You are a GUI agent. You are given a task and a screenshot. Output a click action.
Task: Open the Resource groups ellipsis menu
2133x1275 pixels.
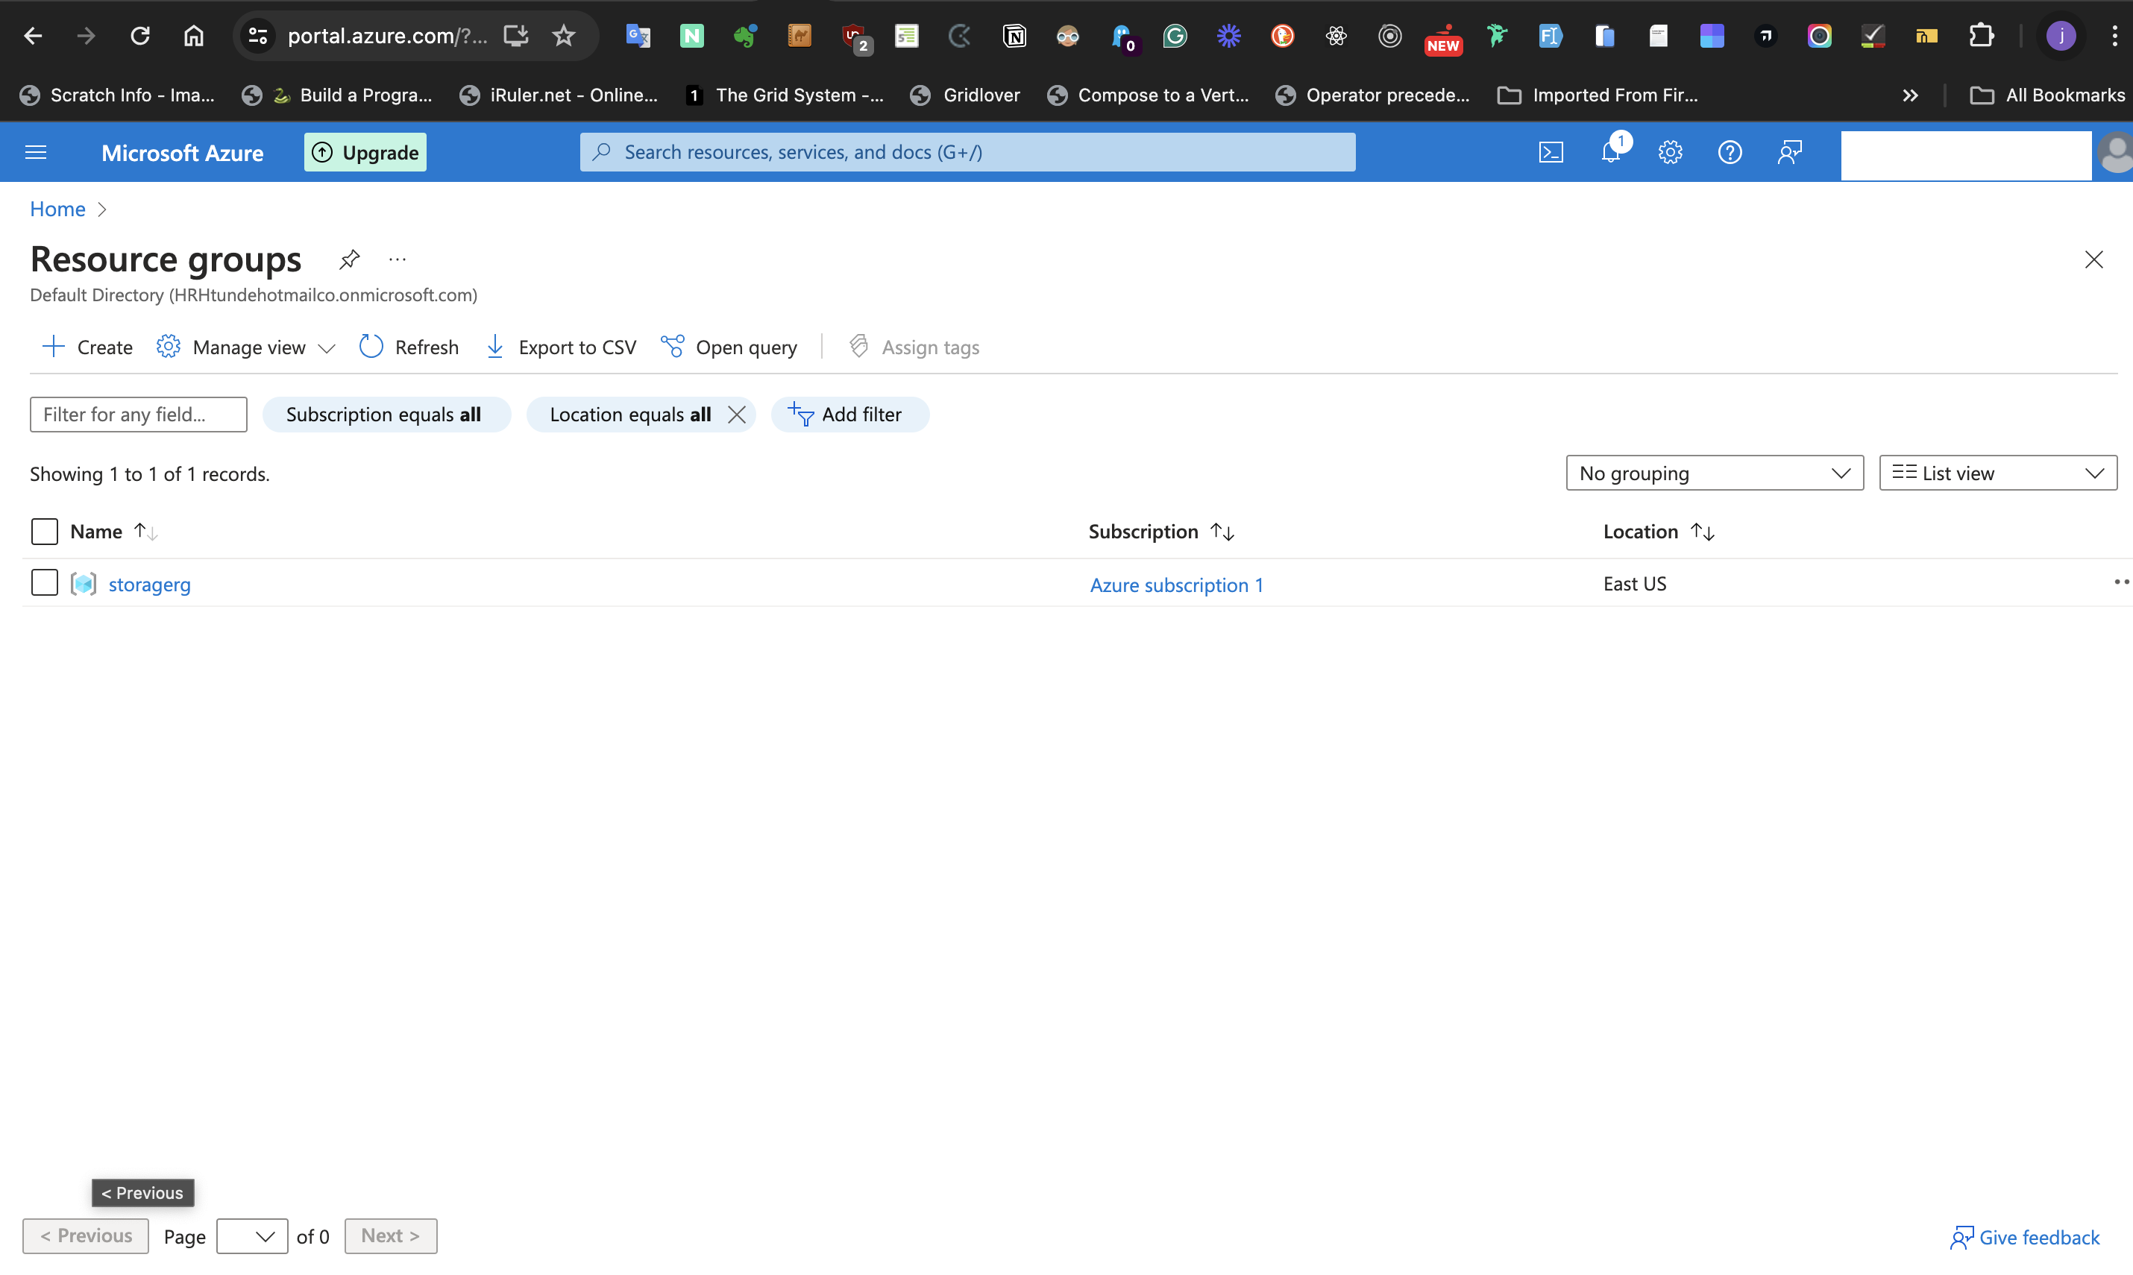click(x=396, y=259)
